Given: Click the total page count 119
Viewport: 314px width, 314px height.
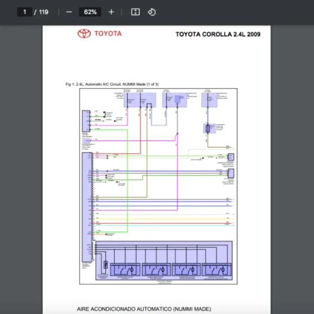Looking at the screenshot, I should (x=43, y=12).
